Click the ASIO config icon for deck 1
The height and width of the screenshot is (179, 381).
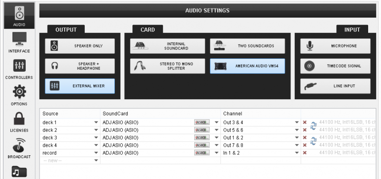pyautogui.click(x=201, y=122)
